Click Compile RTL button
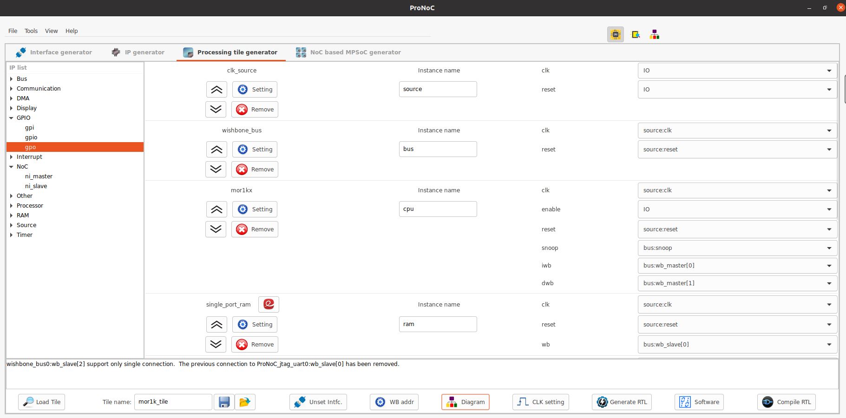Screen dimensions: 846x418 coord(787,402)
